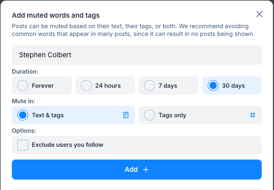This screenshot has height=190, width=274.
Task: Click the plus icon on Add button
Action: coord(146,170)
